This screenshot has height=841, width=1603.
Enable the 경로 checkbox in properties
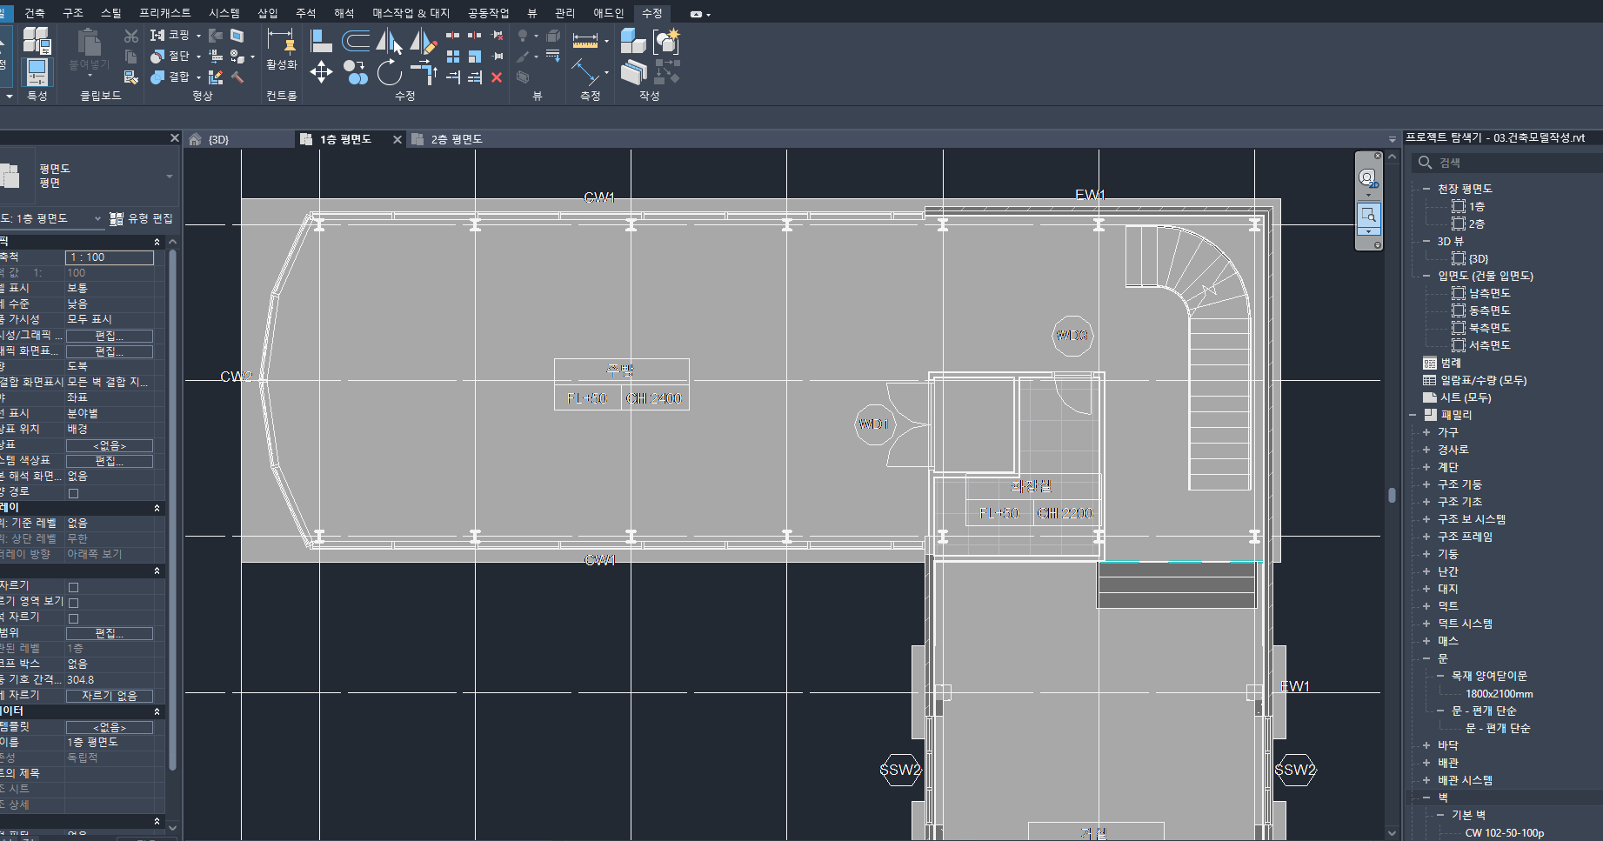pos(74,493)
